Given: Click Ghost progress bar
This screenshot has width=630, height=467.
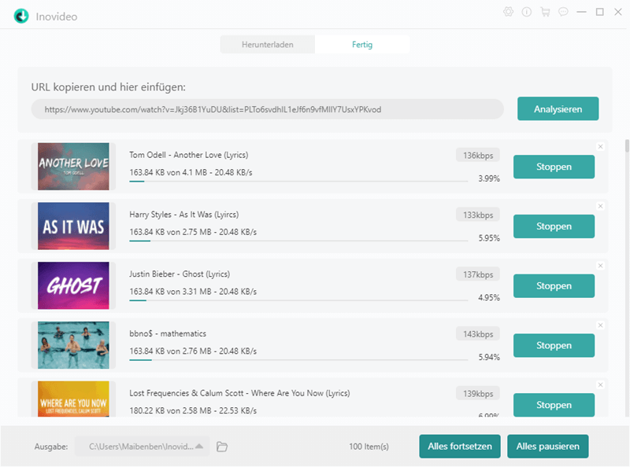Looking at the screenshot, I should 298,300.
